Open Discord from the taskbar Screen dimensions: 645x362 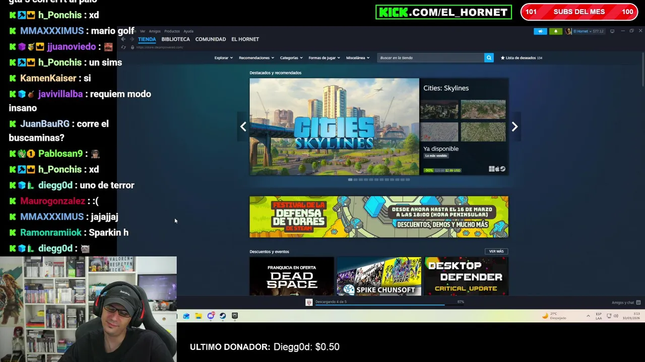pos(211,316)
